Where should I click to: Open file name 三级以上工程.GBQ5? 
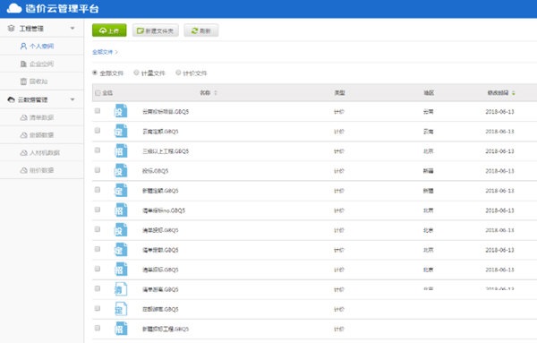[166, 151]
